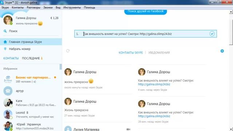Click the video camera icon by Лилия Матвеева

point(129,130)
